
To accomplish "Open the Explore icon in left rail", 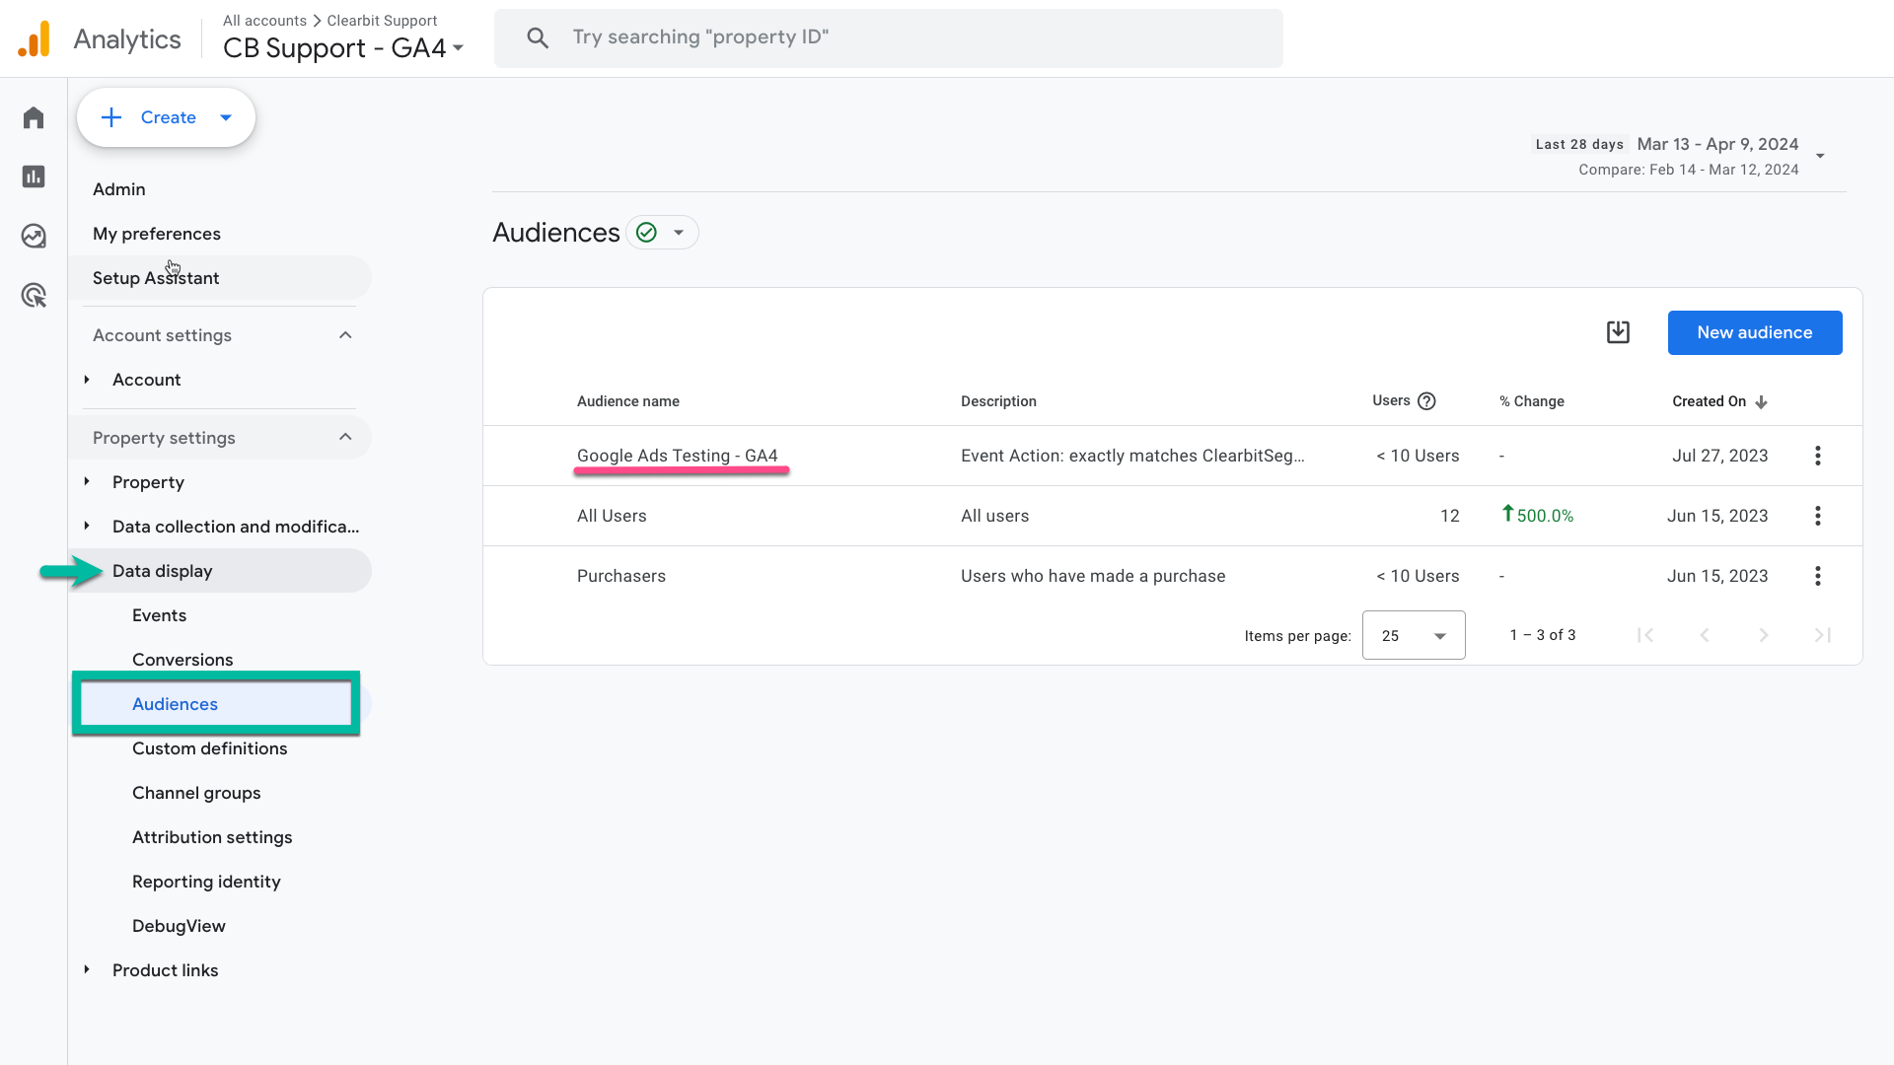I will pos(34,236).
